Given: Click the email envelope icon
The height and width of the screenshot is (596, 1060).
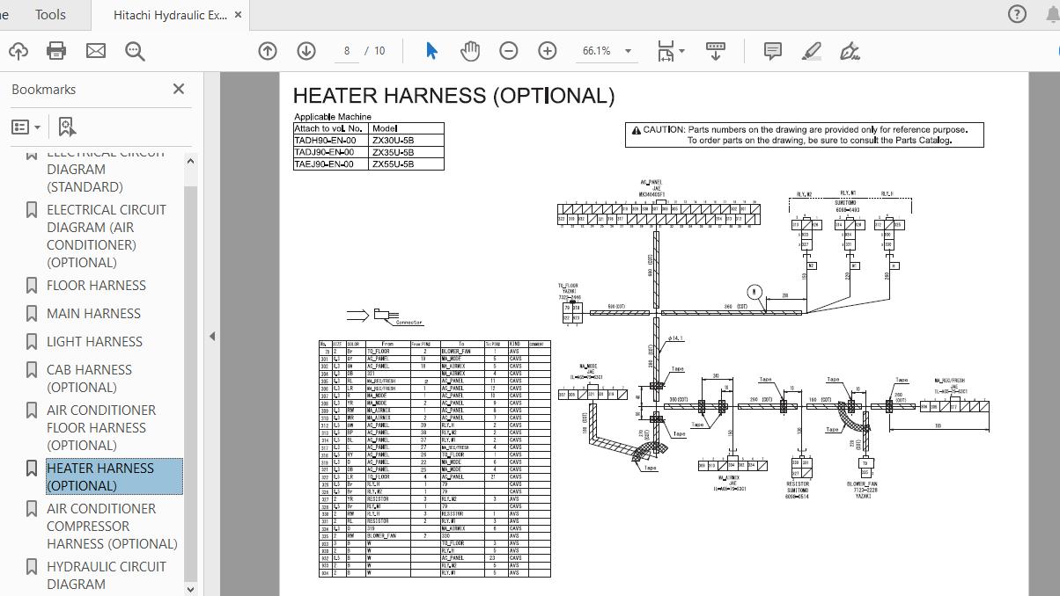Looking at the screenshot, I should pos(95,51).
